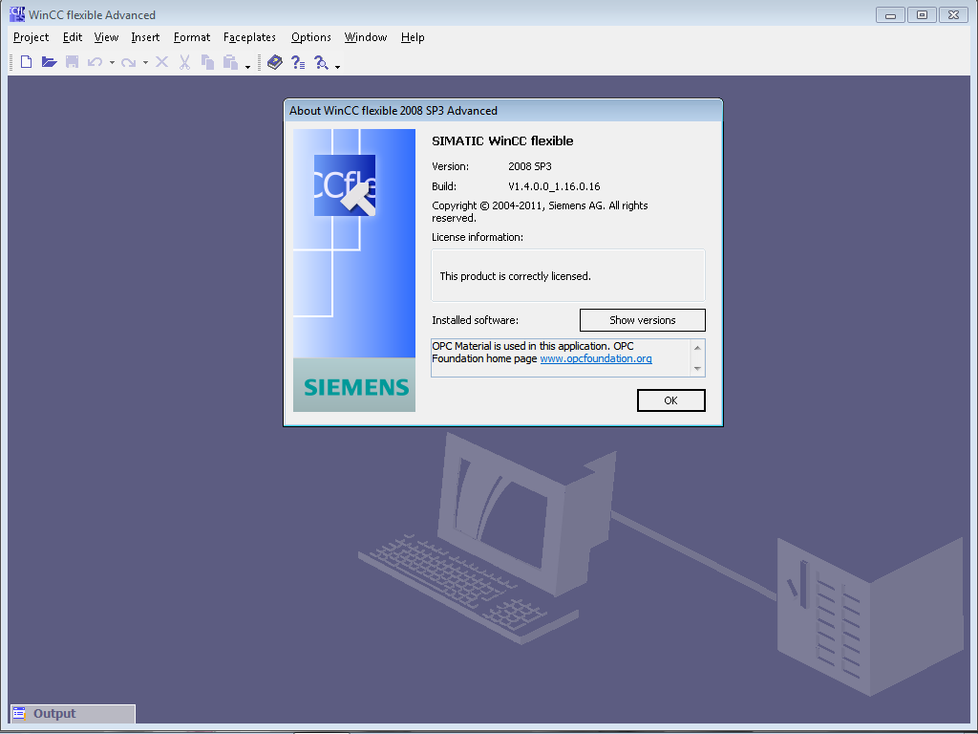Screen dimensions: 978x734
Task: Open the Redo history dropdown arrow
Action: click(x=145, y=61)
